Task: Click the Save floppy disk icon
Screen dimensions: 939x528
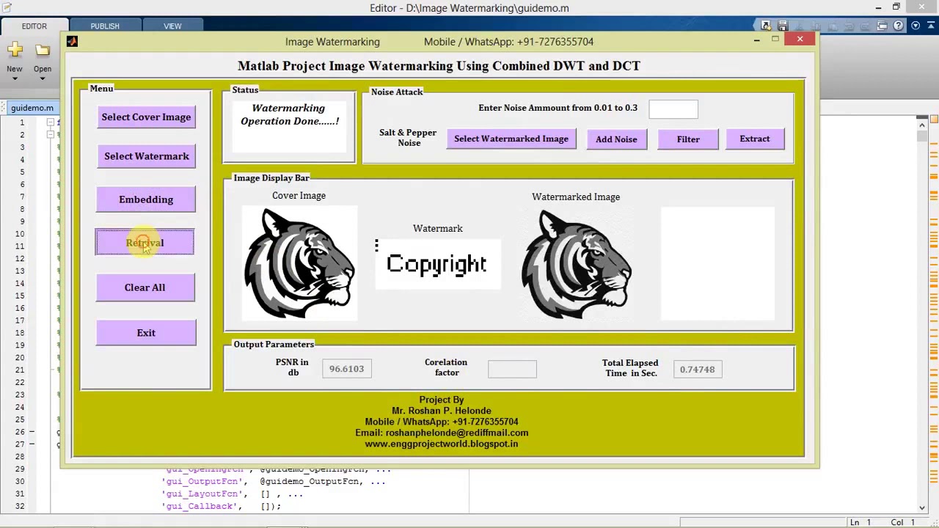Action: 783,26
